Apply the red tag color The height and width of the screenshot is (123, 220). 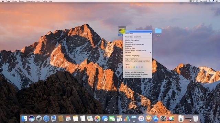[126, 67]
